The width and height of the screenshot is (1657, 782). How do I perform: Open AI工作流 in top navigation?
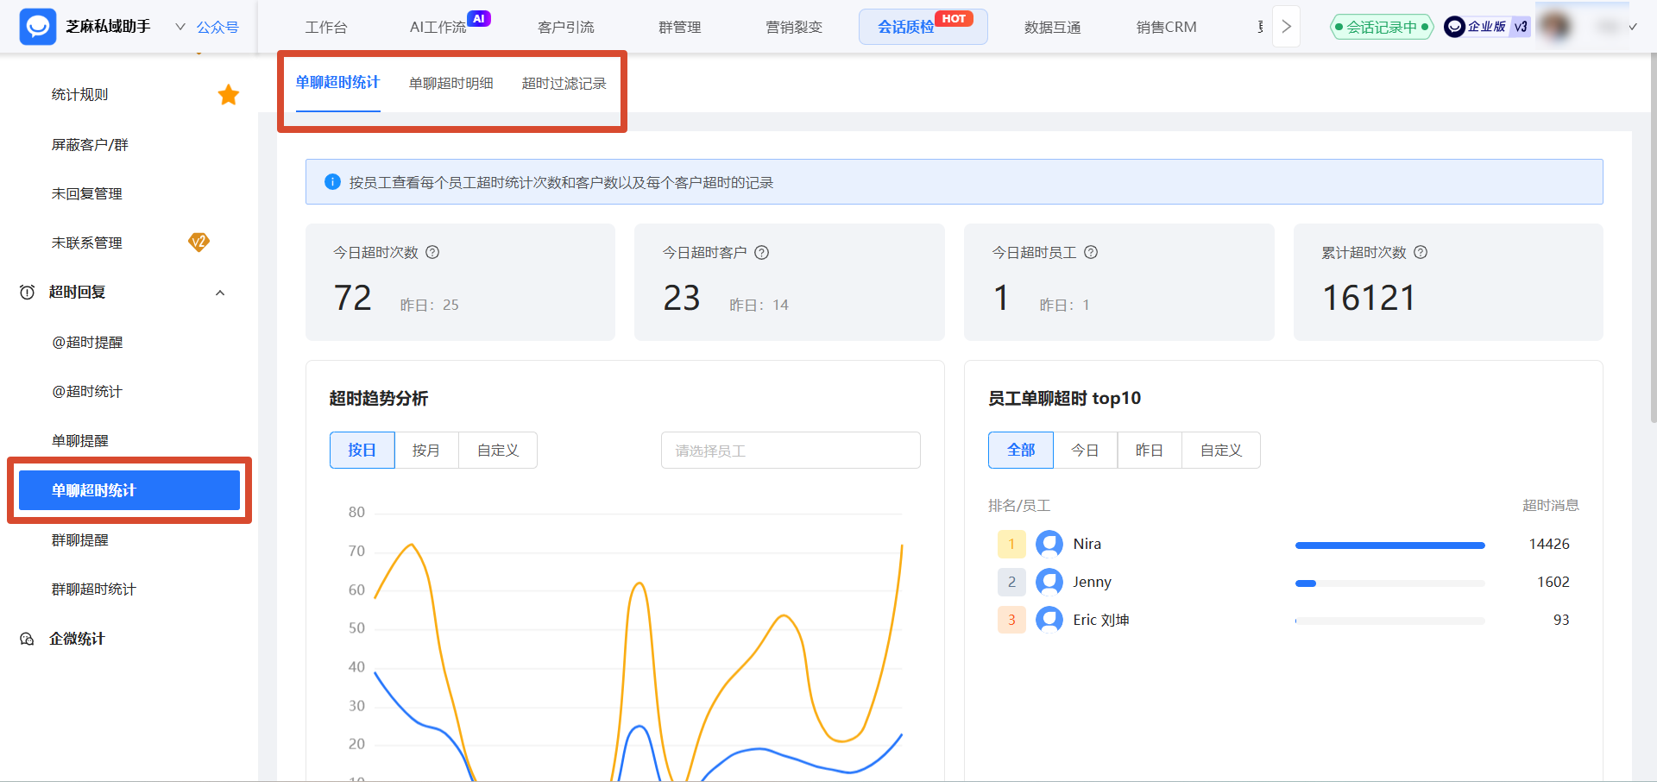438,27
